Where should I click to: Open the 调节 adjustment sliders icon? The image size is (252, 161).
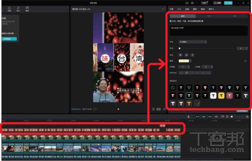click(18, 9)
